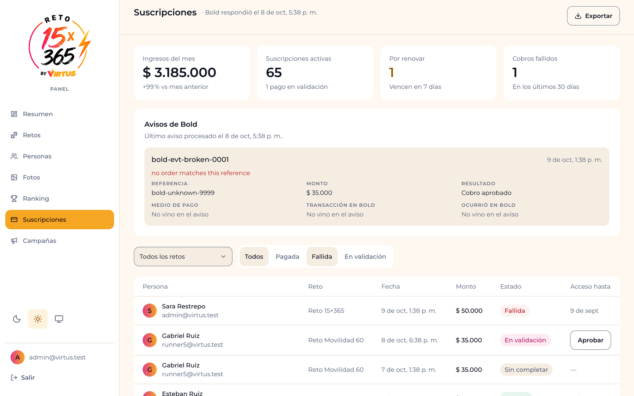Click the Personas people icon
The height and width of the screenshot is (396, 634).
(14, 156)
